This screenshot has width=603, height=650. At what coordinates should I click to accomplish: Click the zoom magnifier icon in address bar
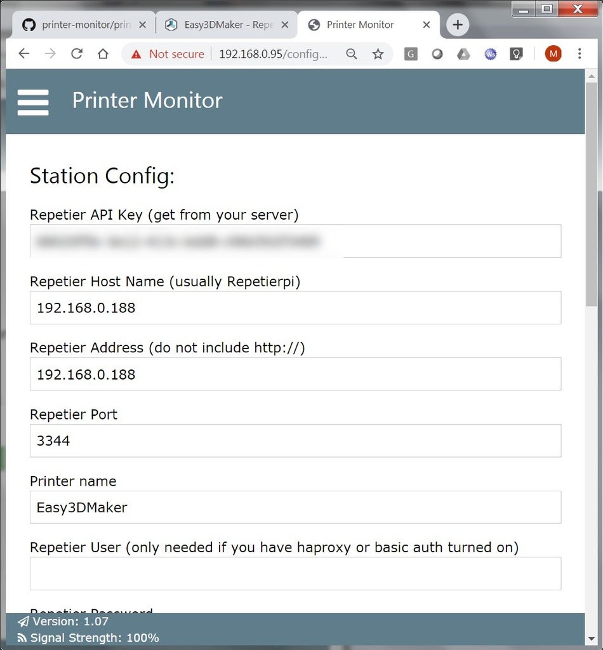pos(352,54)
